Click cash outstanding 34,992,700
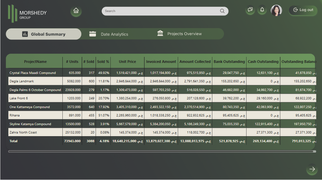The image size is (322, 180). click(x=268, y=90)
